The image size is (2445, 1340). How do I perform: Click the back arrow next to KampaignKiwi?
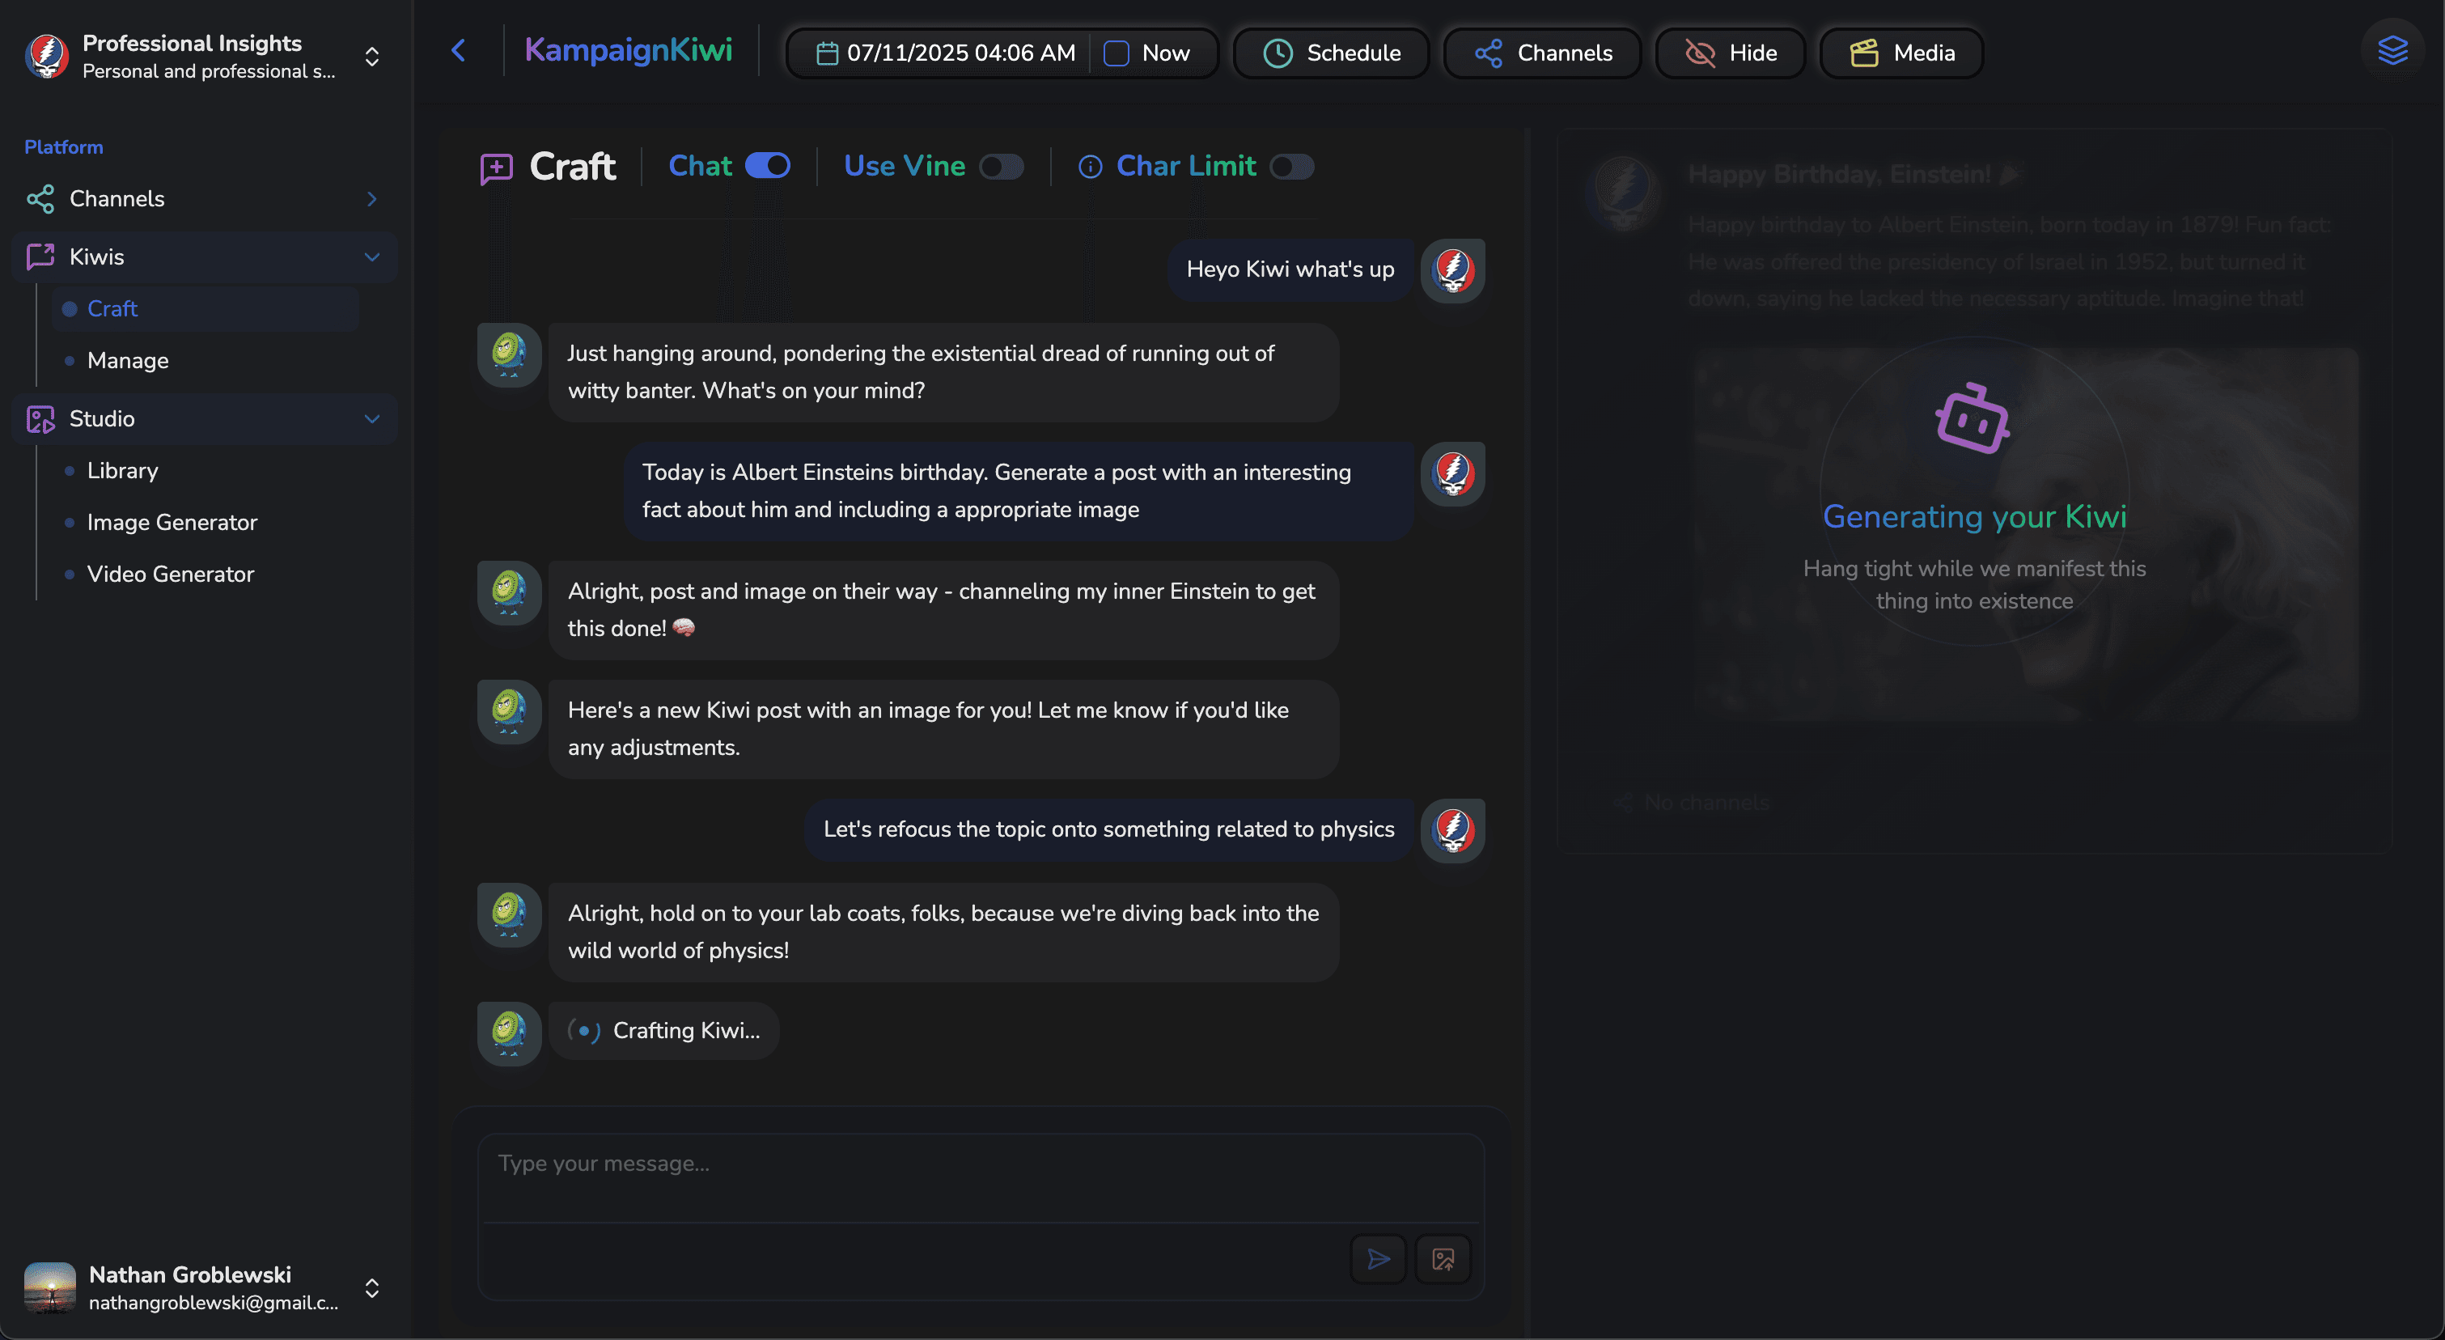coord(460,51)
